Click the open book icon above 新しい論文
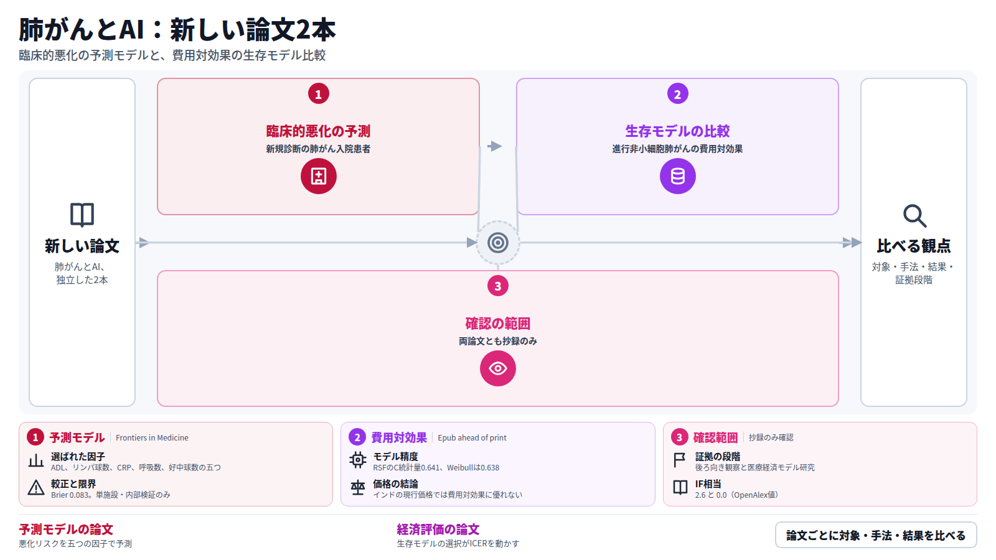Screen dimensions: 996x560 (x=82, y=215)
